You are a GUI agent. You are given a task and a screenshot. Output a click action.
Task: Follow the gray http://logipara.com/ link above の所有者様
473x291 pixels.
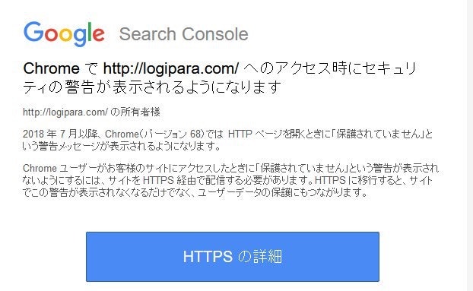coord(65,112)
